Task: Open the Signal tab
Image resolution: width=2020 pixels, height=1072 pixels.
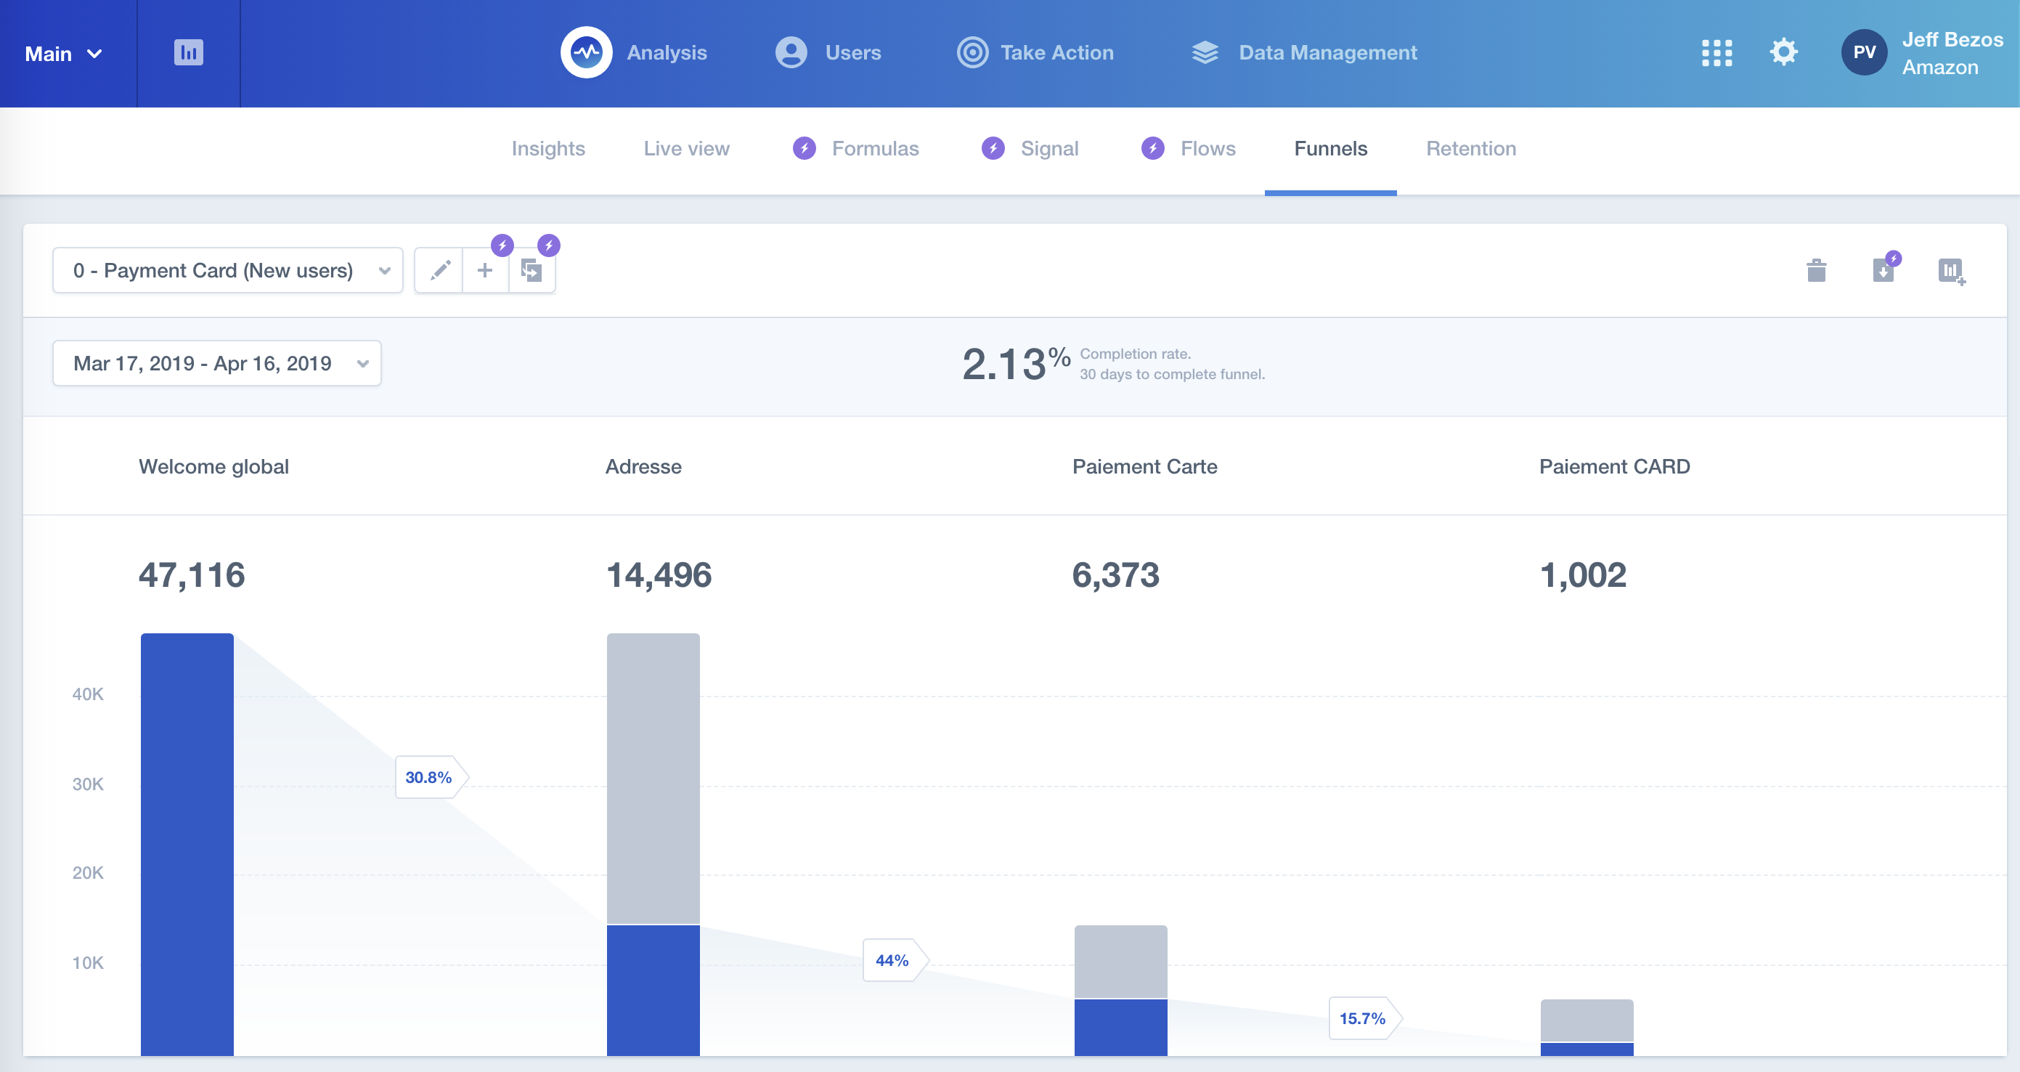Action: [x=1049, y=148]
